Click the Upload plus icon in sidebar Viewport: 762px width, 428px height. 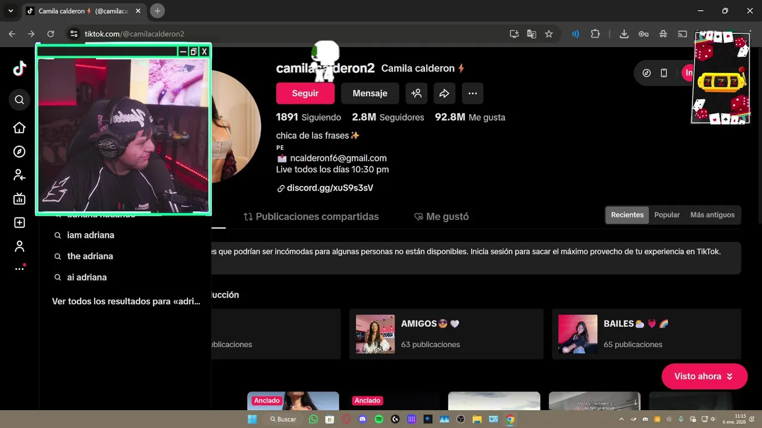pos(19,222)
